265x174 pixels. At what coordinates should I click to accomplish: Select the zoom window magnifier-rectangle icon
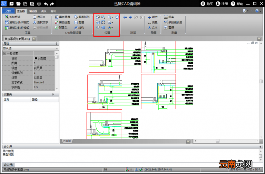click(103, 17)
